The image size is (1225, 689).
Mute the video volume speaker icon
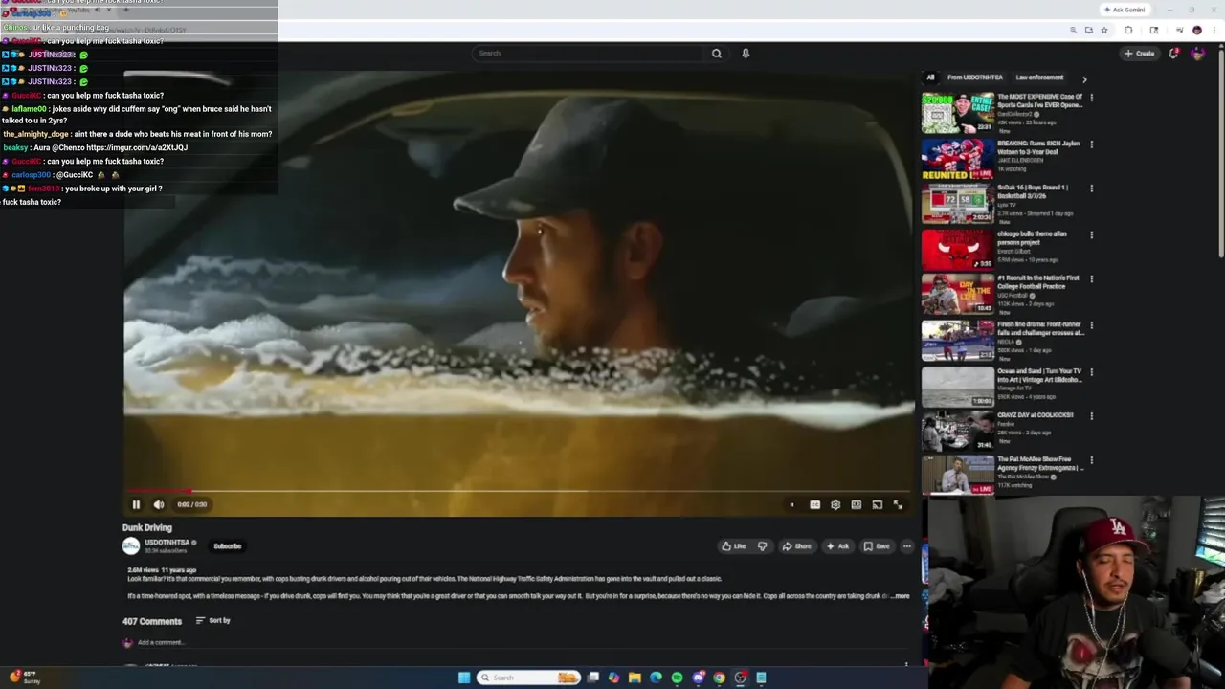(x=159, y=504)
